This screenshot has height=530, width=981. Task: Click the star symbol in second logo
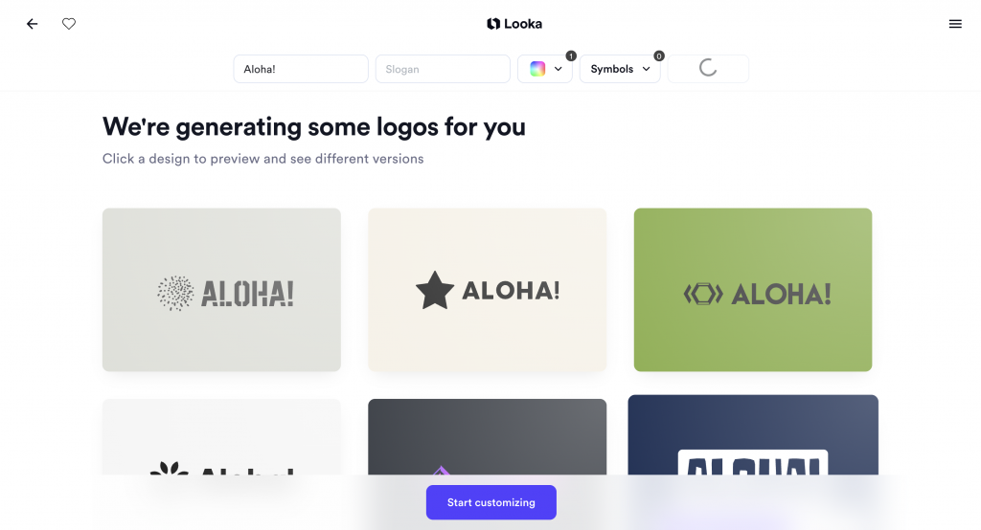point(435,291)
